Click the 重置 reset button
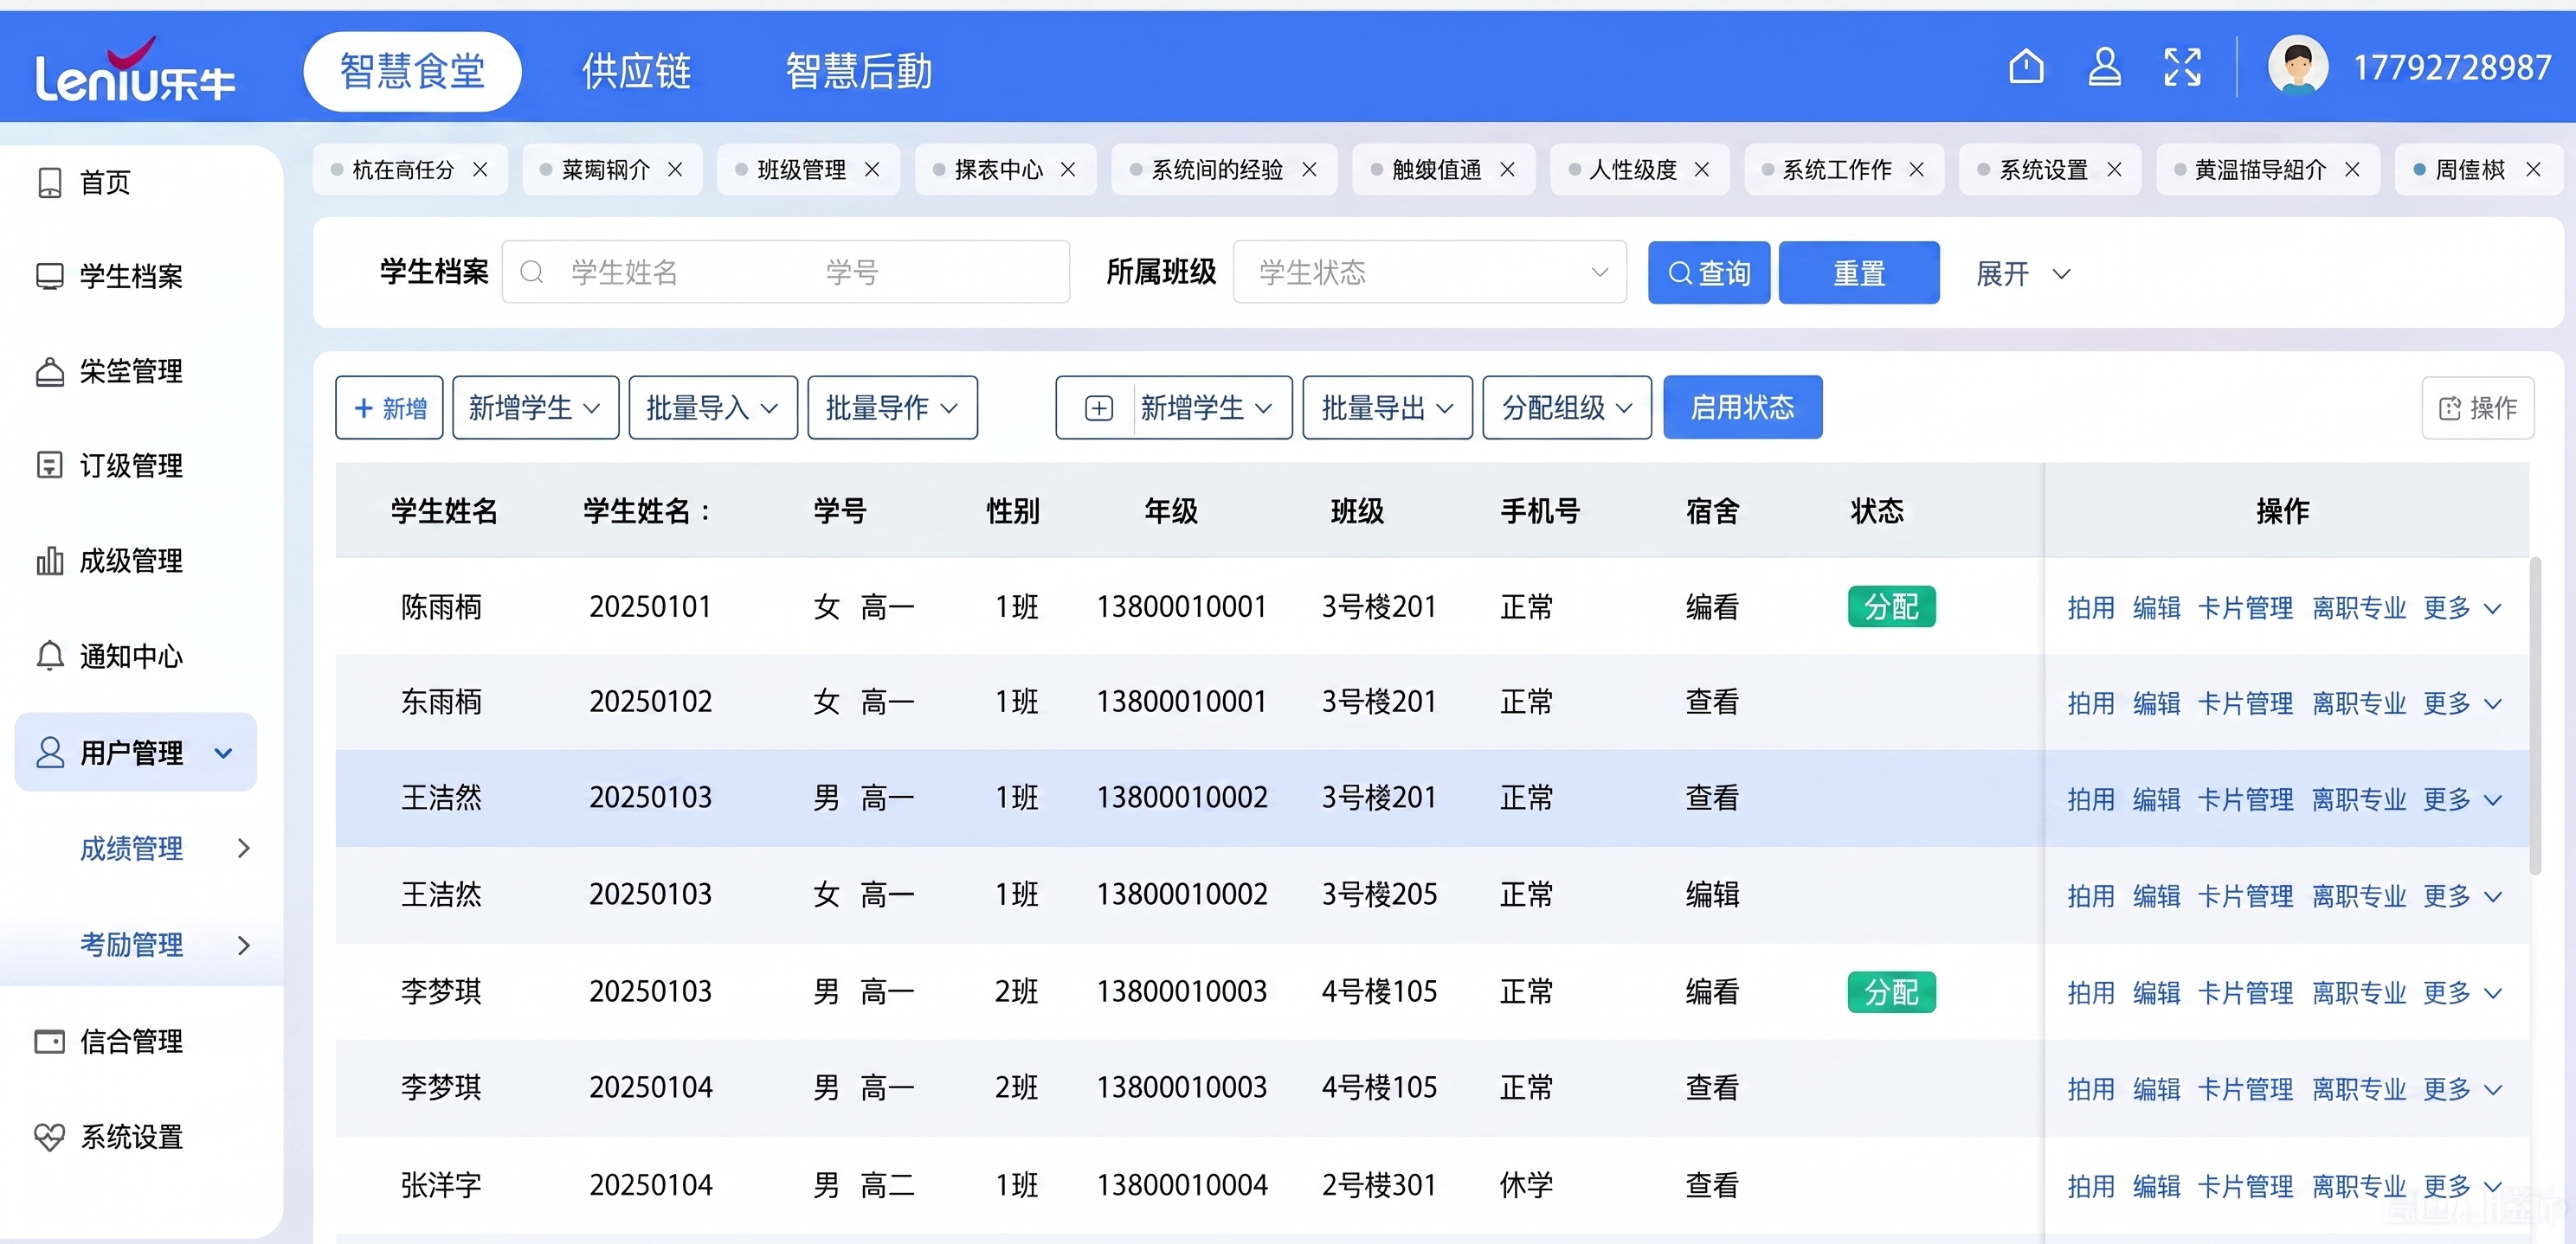The image size is (2576, 1244). 1859,272
